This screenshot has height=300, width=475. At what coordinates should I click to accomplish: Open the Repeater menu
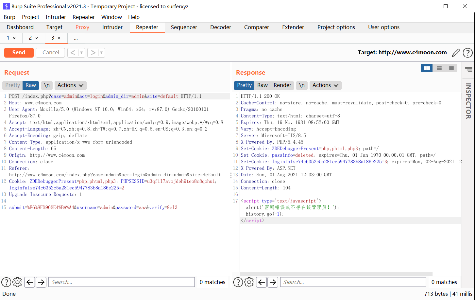click(84, 17)
